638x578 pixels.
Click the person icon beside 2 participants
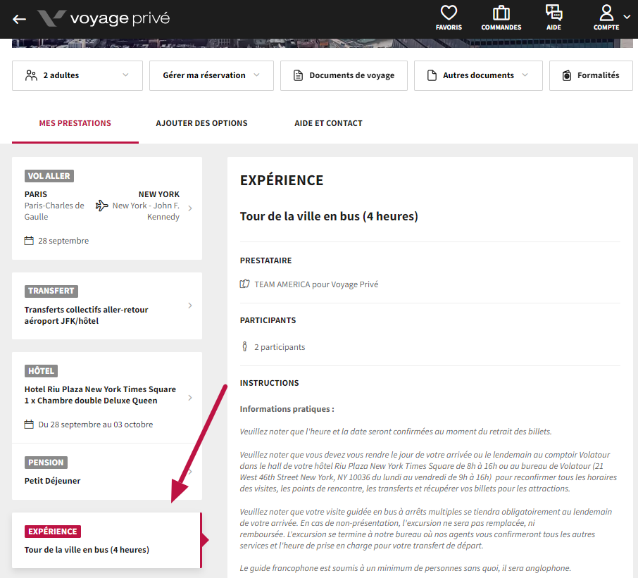click(244, 346)
